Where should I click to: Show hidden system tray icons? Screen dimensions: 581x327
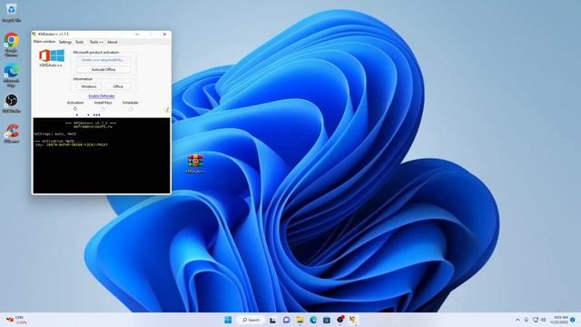(x=517, y=320)
